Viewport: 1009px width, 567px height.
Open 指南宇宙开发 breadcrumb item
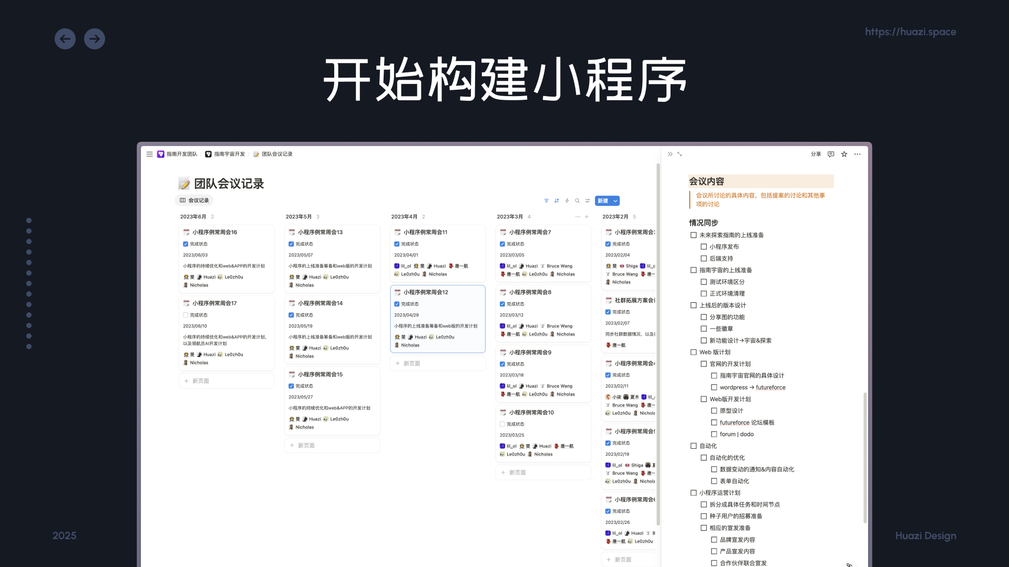click(x=225, y=154)
